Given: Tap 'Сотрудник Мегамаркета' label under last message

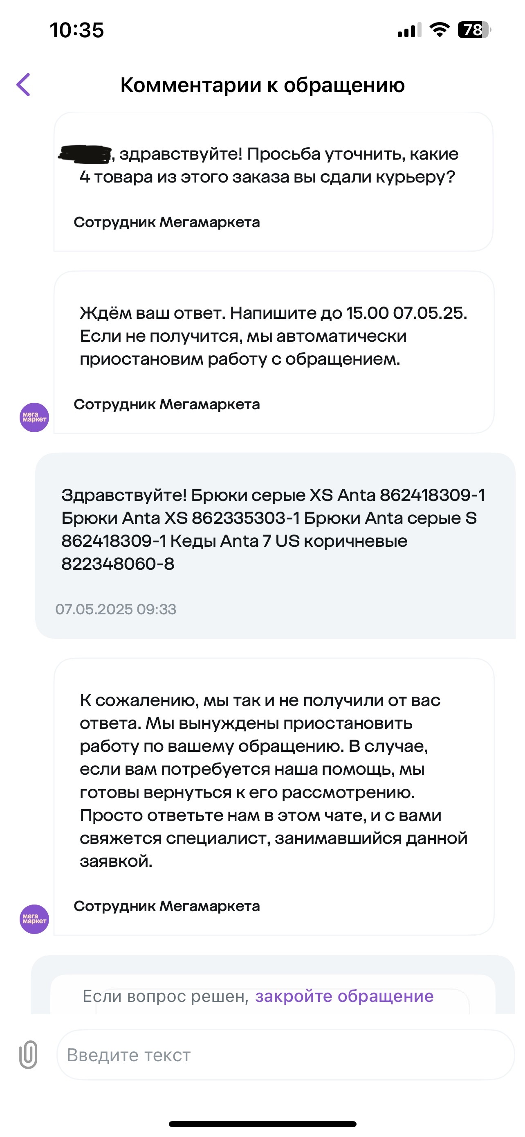Looking at the screenshot, I should [167, 906].
